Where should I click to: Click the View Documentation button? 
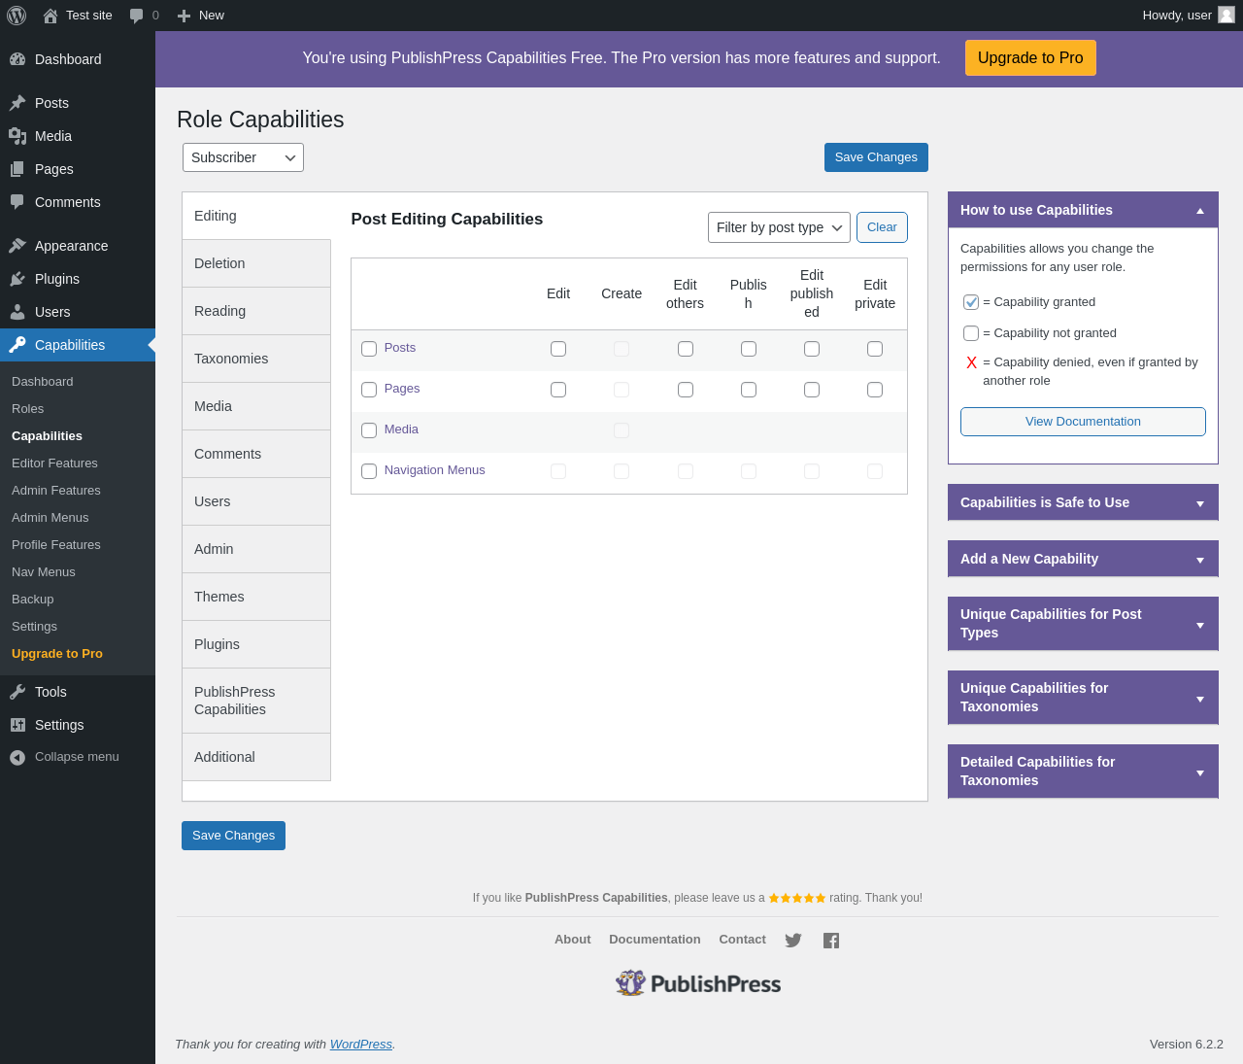(1083, 422)
